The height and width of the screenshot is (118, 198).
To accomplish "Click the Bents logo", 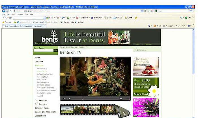I will click(x=50, y=37).
